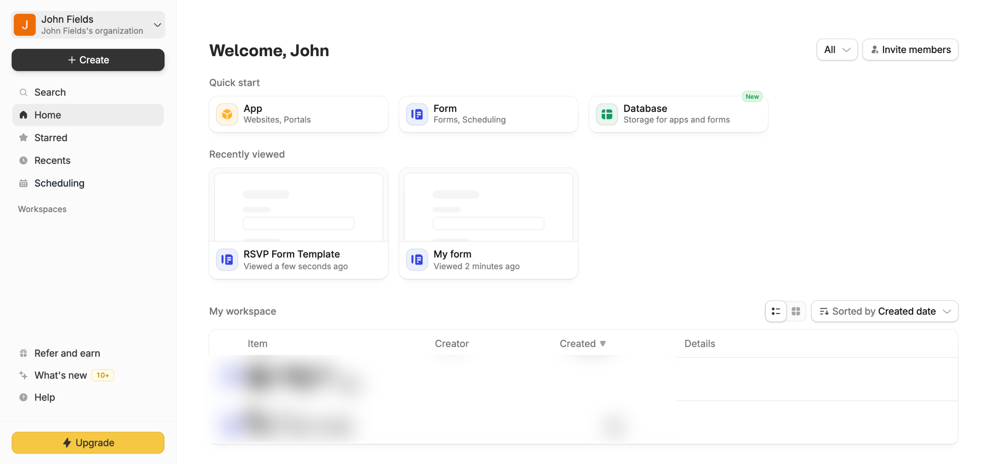Click the My form blue icon

417,259
